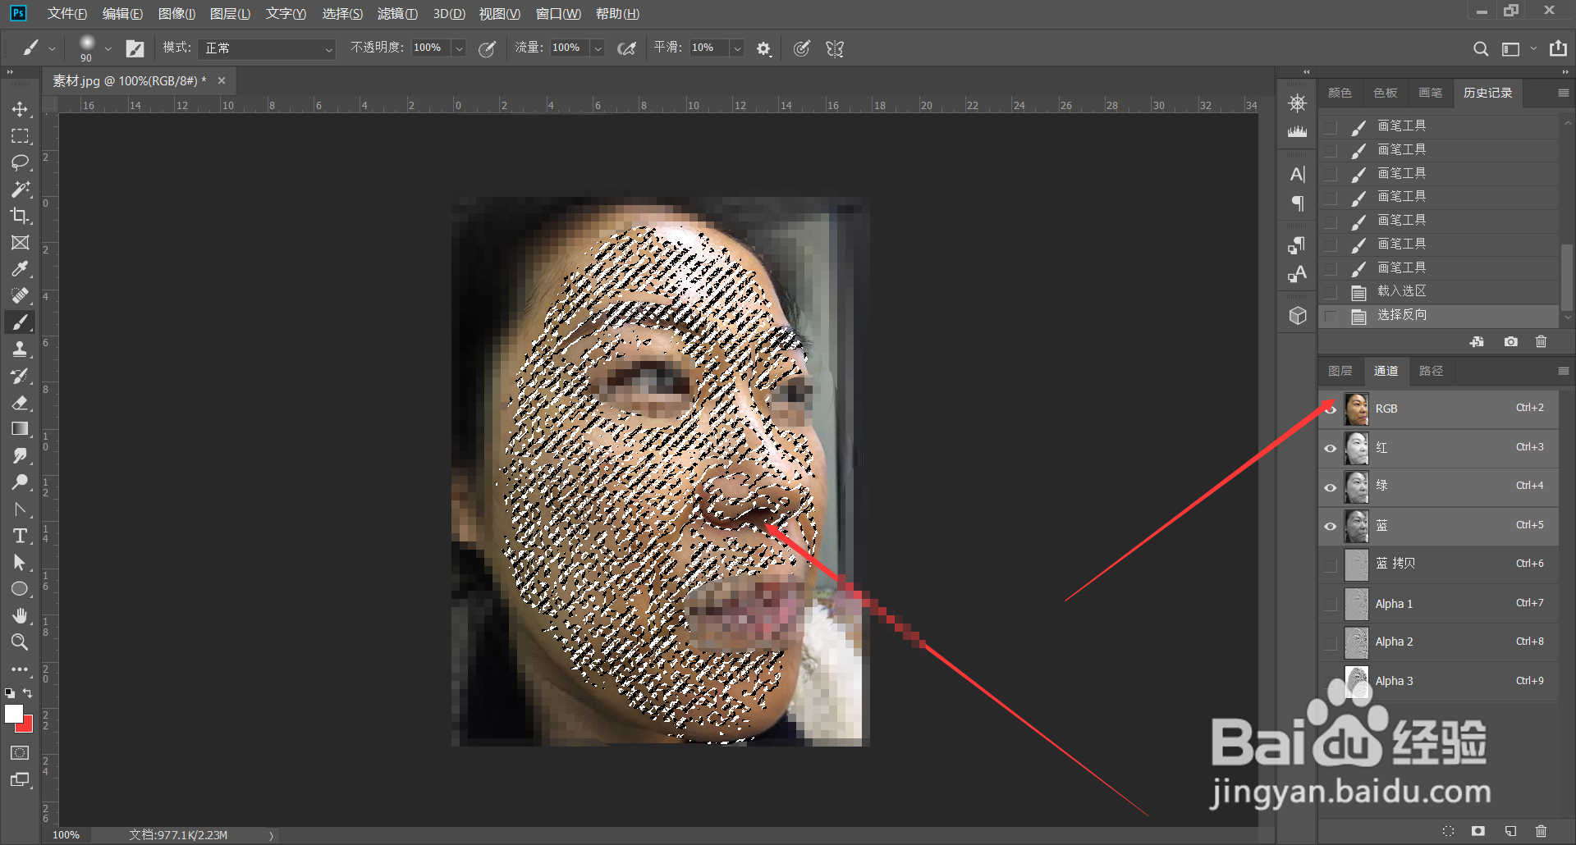Select the Lasso tool

click(20, 162)
